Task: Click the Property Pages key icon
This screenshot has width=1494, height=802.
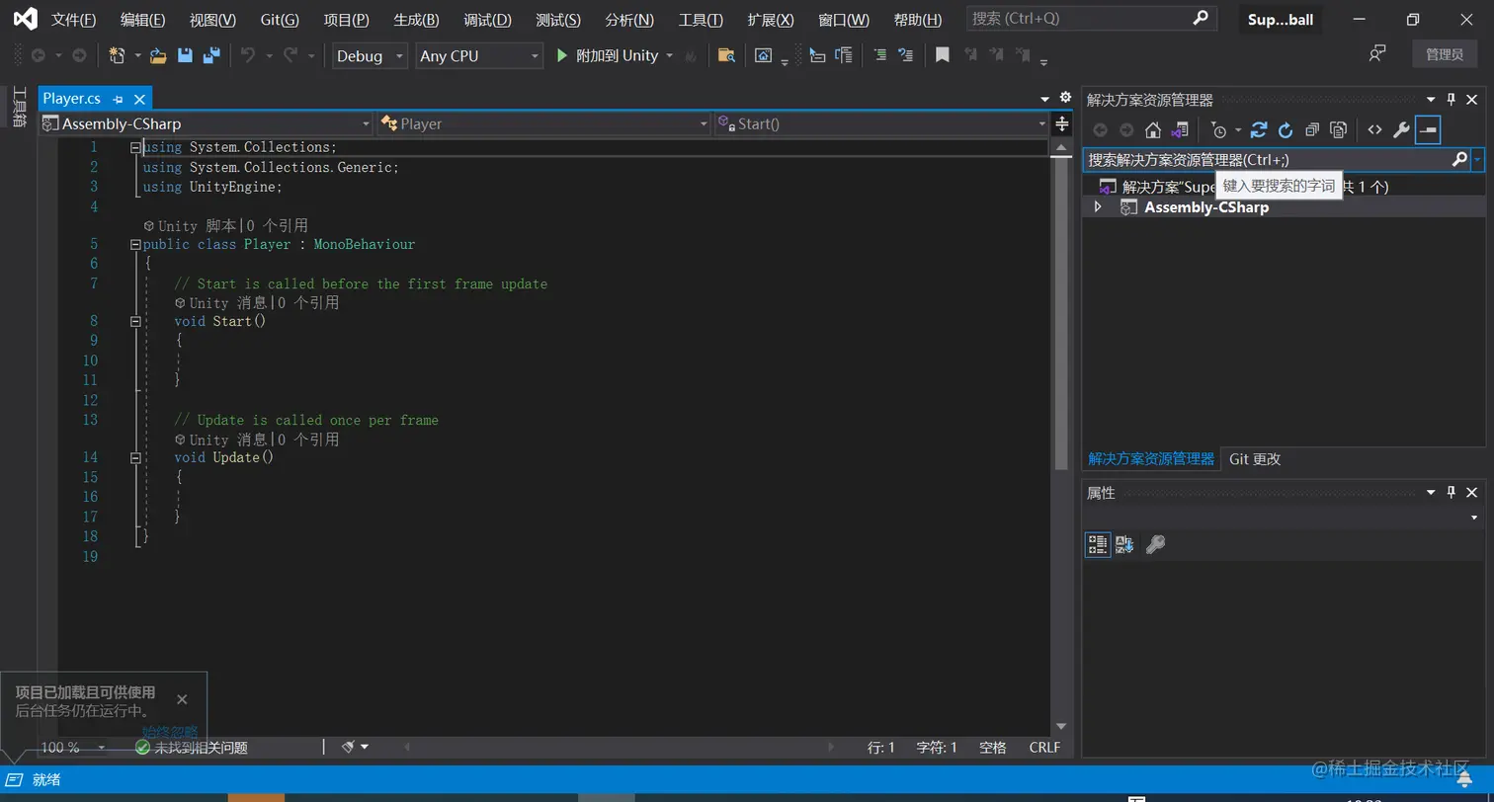Action: pyautogui.click(x=1155, y=544)
